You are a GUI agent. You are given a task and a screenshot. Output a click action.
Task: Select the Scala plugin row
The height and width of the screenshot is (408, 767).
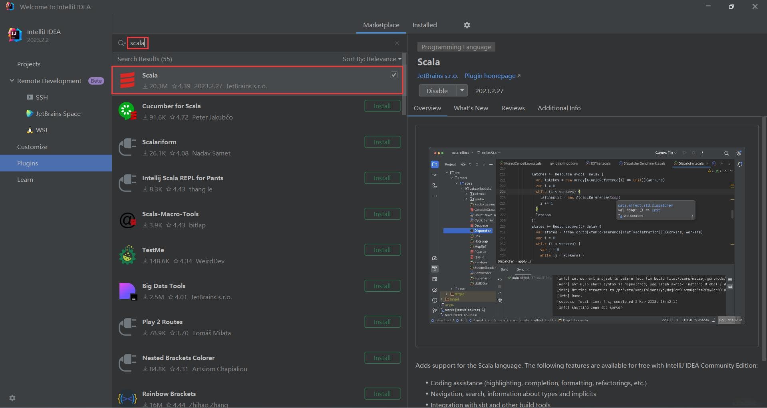coord(257,80)
